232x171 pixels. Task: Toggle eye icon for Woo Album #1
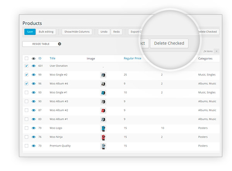pyautogui.click(x=34, y=119)
